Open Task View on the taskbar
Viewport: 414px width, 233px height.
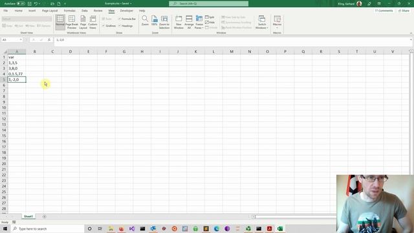[x=100, y=228]
